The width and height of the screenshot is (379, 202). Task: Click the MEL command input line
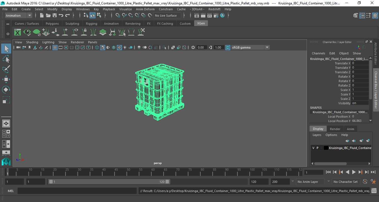click(x=77, y=191)
